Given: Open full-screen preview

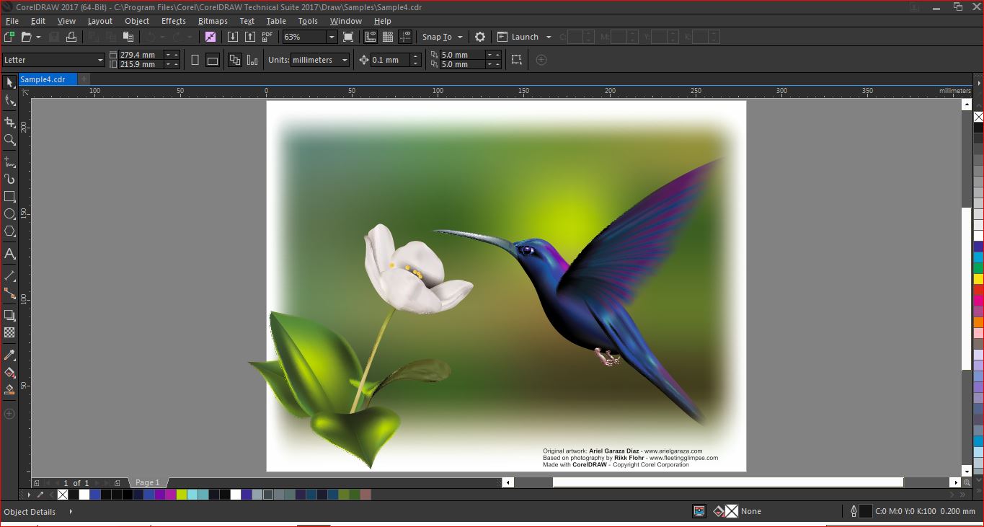Looking at the screenshot, I should pyautogui.click(x=348, y=37).
